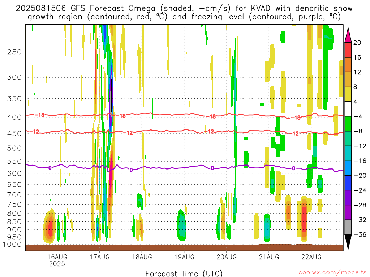Click the yellow 4-8 color bar segment
Image resolution: width=370 pixels, height=277 pixels.
(348, 94)
